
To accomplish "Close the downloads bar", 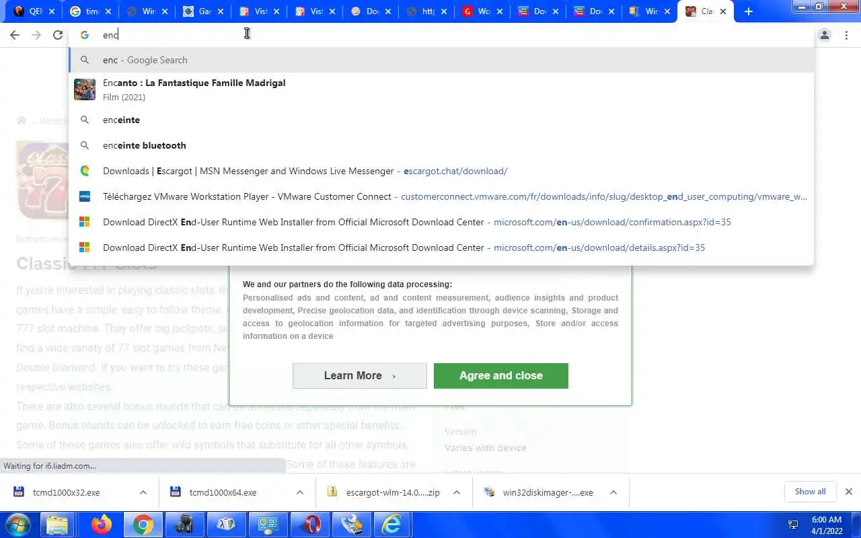I will [849, 492].
